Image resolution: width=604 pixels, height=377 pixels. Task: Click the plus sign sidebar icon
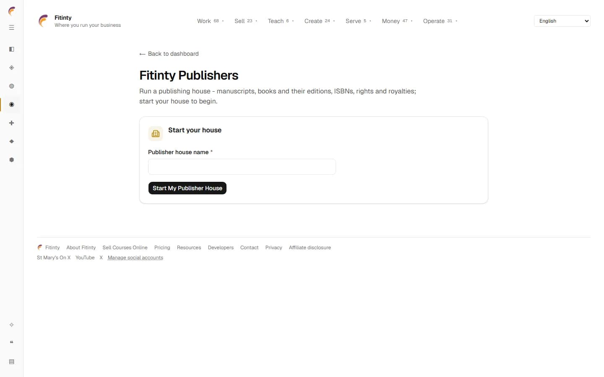tap(12, 123)
